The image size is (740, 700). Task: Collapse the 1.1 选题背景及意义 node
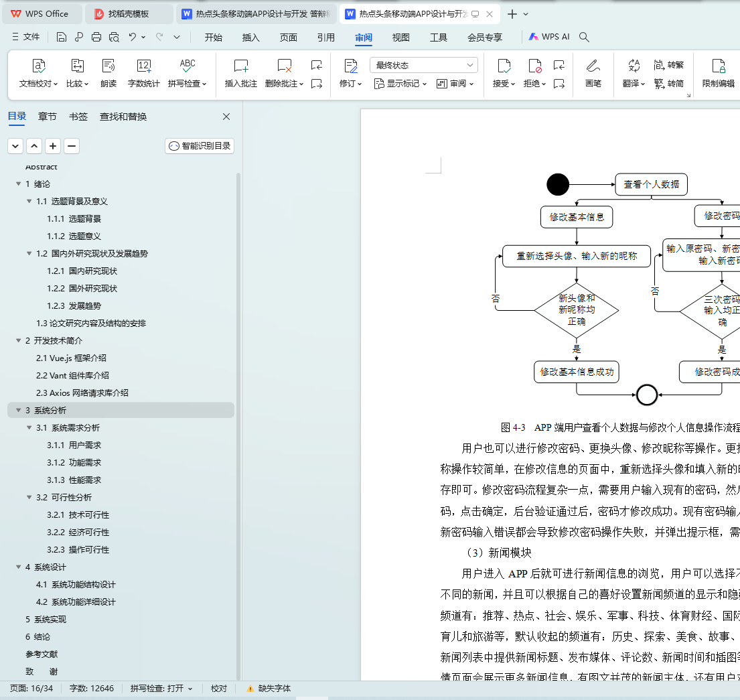click(x=29, y=201)
